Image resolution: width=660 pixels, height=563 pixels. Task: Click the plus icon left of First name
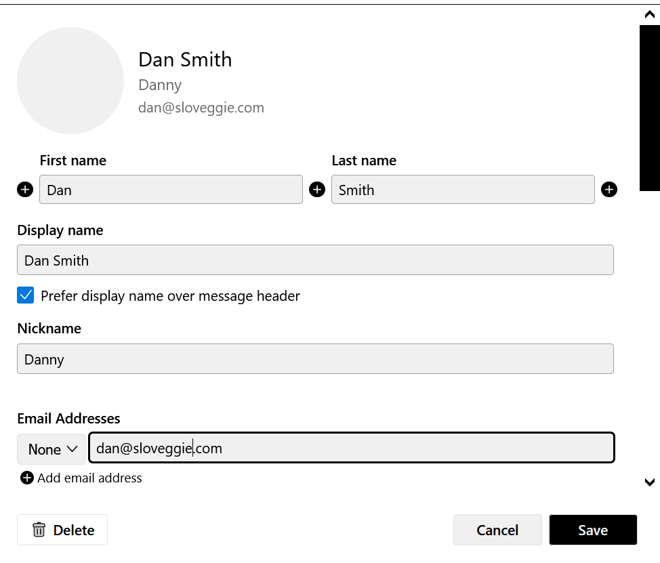25,189
